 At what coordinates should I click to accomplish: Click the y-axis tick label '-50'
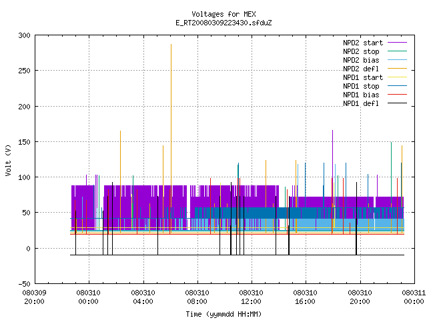24,284
